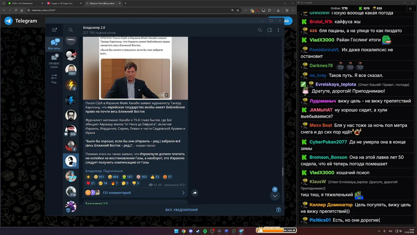The image size is (417, 235).
Task: Open the browser tab search dropdown
Action: tap(3, 3)
